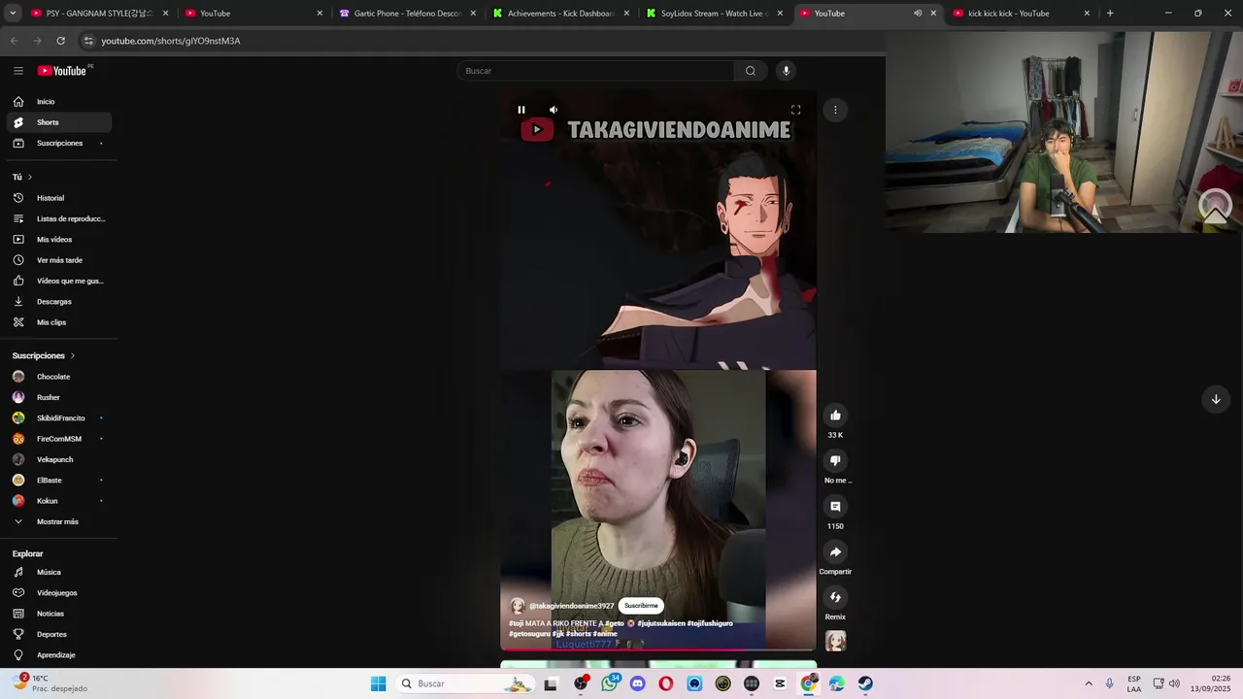Open WhatsApp from the taskbar

[x=610, y=683]
